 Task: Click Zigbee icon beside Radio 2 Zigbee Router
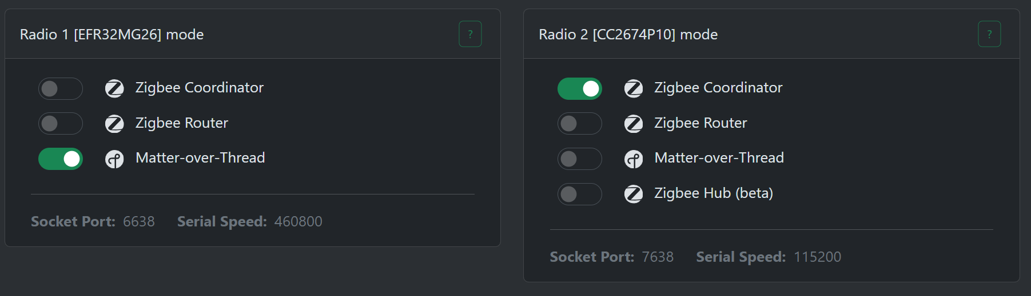pos(634,124)
